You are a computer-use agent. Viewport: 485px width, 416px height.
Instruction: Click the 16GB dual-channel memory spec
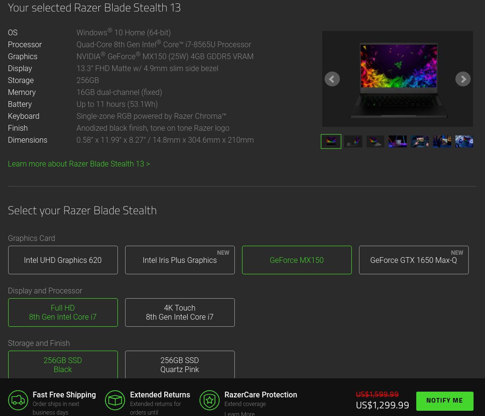pos(119,92)
